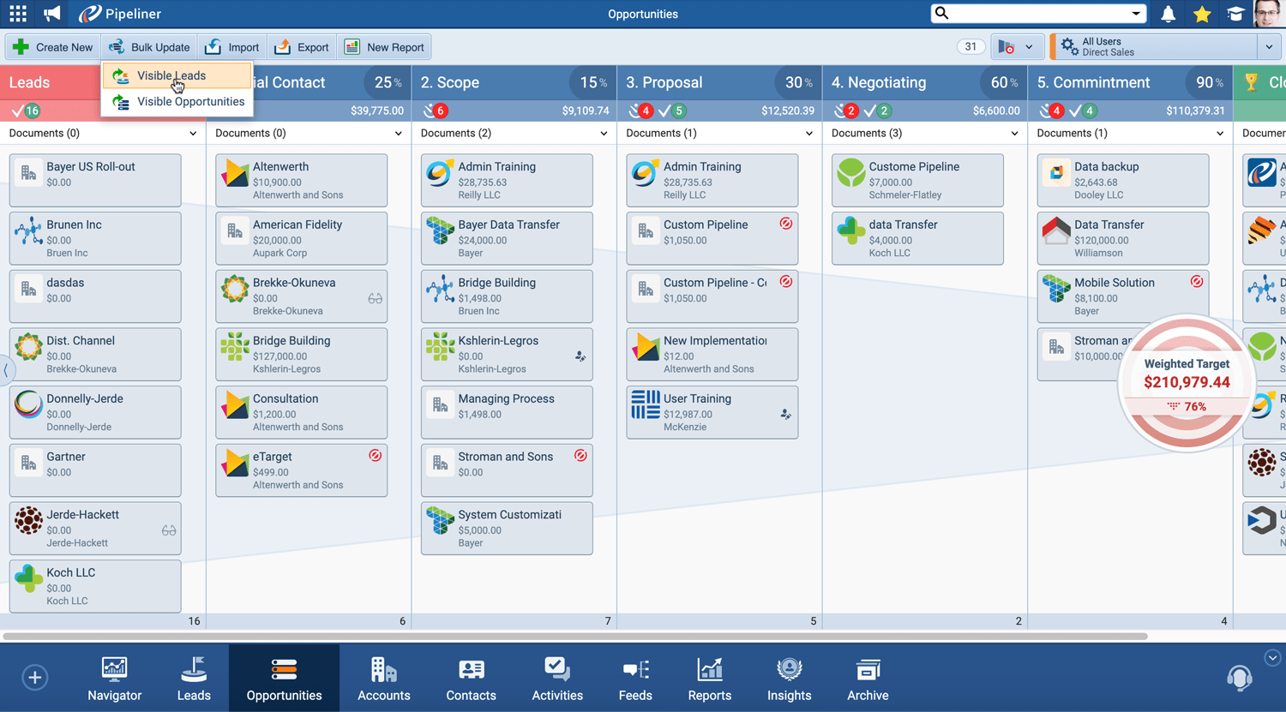Toggle the red blocked icon on eTarget card

375,456
